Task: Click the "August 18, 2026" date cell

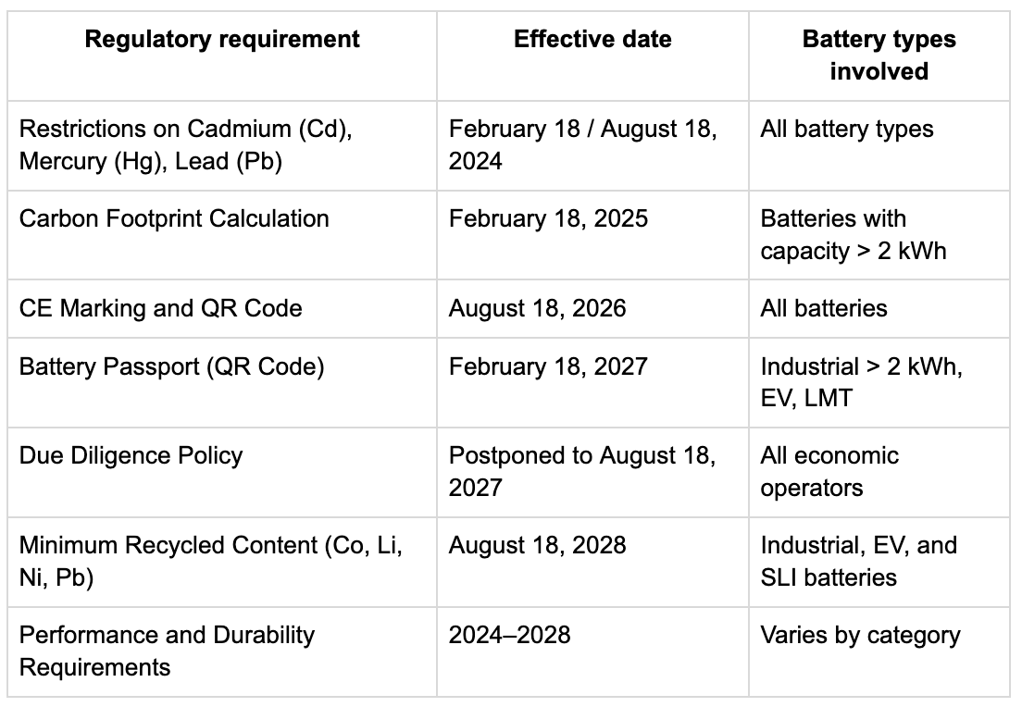Action: click(x=537, y=308)
